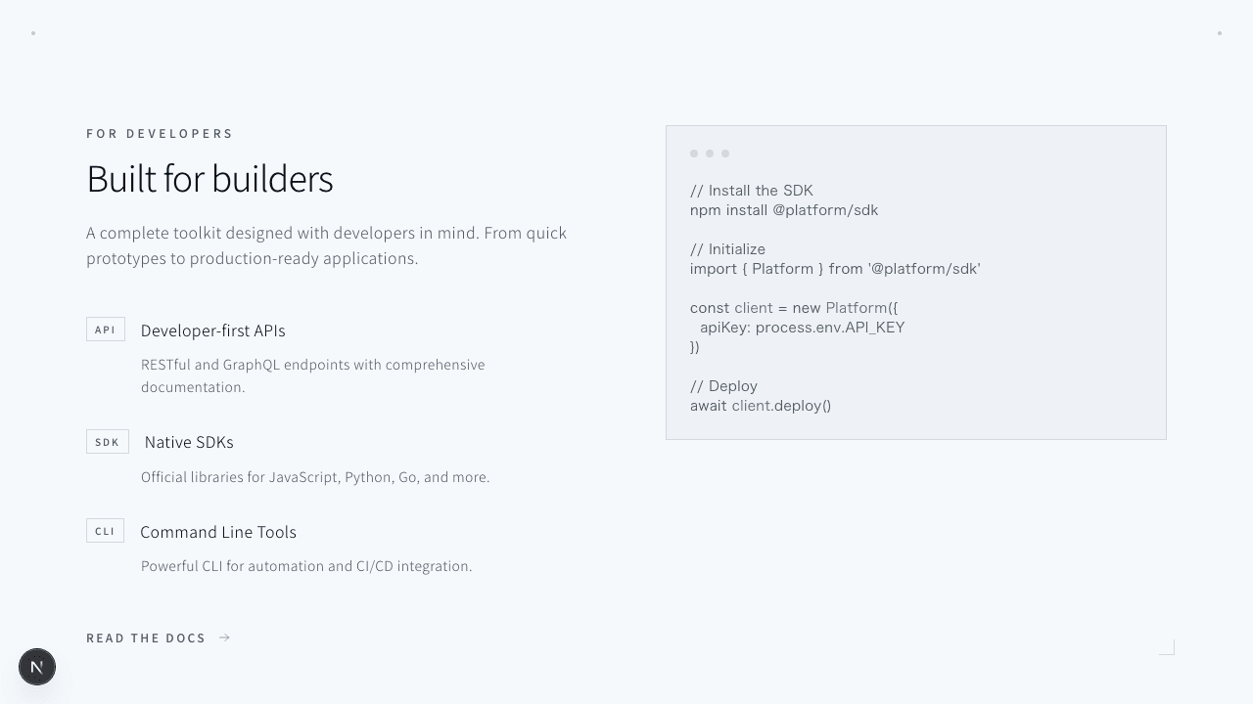Click the SDK badge icon
The width and height of the screenshot is (1253, 704).
pyautogui.click(x=107, y=442)
